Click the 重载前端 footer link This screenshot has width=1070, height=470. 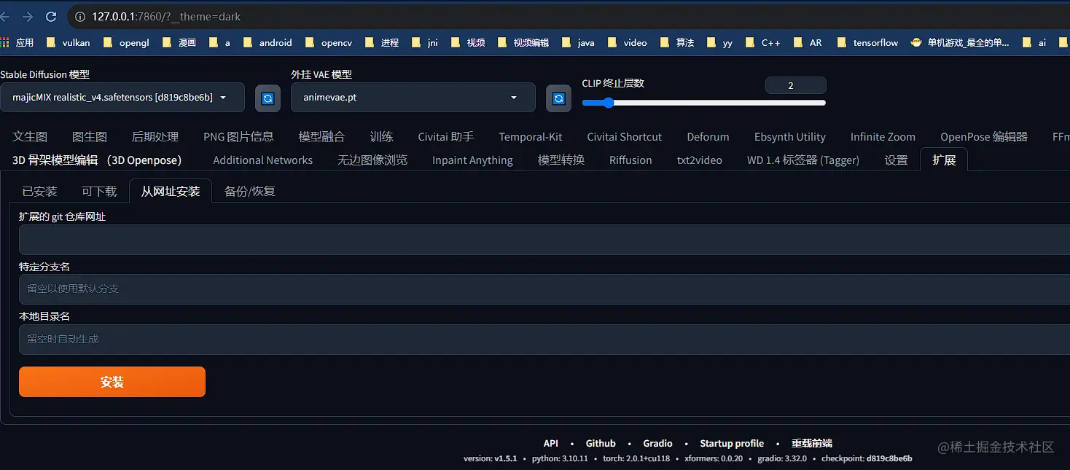pos(812,443)
